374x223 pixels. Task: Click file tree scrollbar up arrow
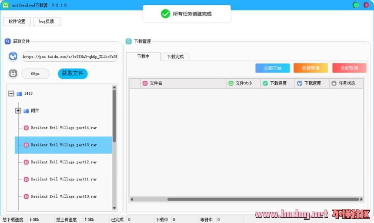click(x=114, y=87)
